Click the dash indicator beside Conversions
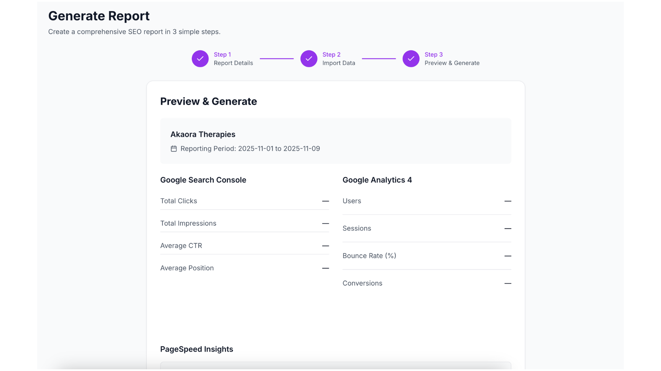Image resolution: width=661 pixels, height=371 pixels. point(508,283)
